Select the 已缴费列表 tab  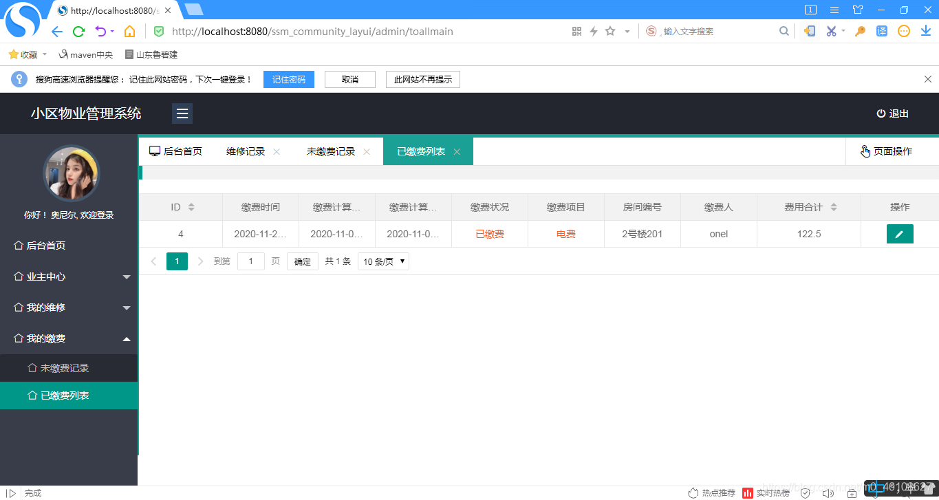pos(421,151)
